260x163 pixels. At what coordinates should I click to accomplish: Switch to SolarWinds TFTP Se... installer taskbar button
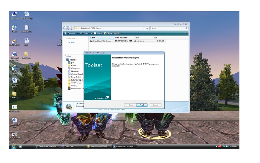tap(124, 146)
